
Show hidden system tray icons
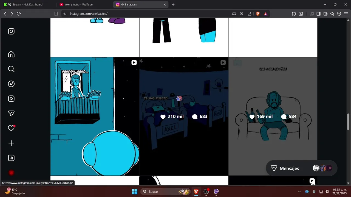tap(299, 192)
